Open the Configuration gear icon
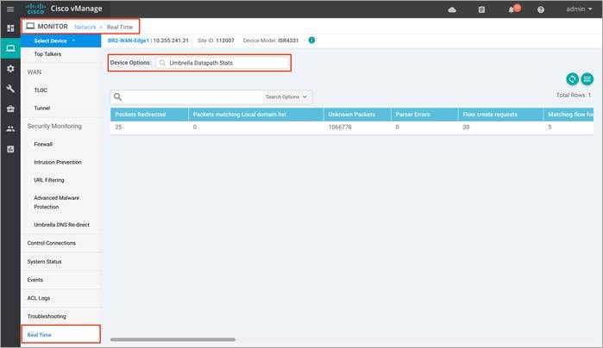 [x=10, y=69]
